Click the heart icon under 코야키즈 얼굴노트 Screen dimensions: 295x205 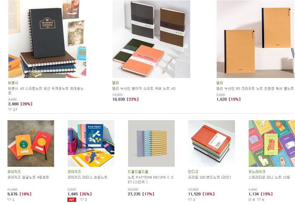9,199
